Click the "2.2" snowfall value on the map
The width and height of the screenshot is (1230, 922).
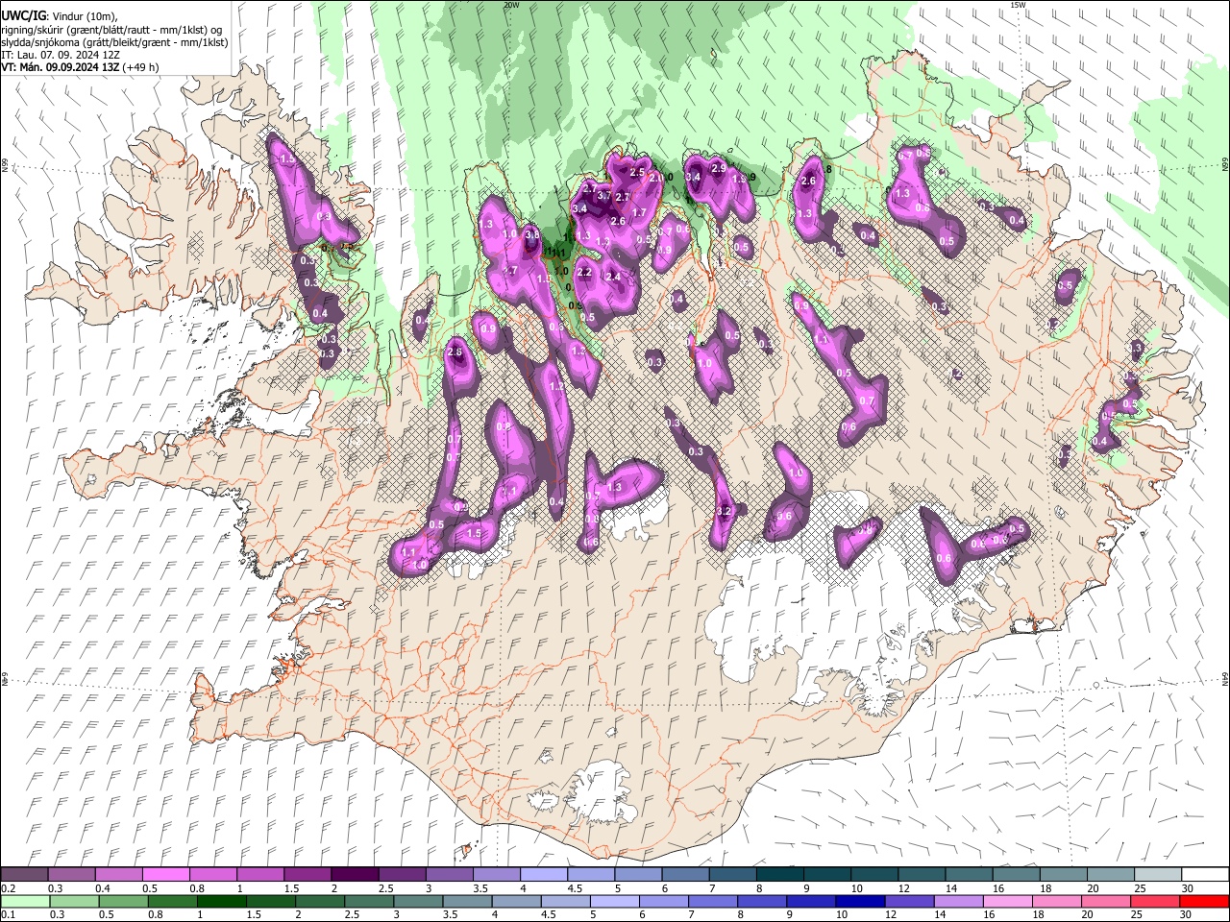tap(584, 272)
